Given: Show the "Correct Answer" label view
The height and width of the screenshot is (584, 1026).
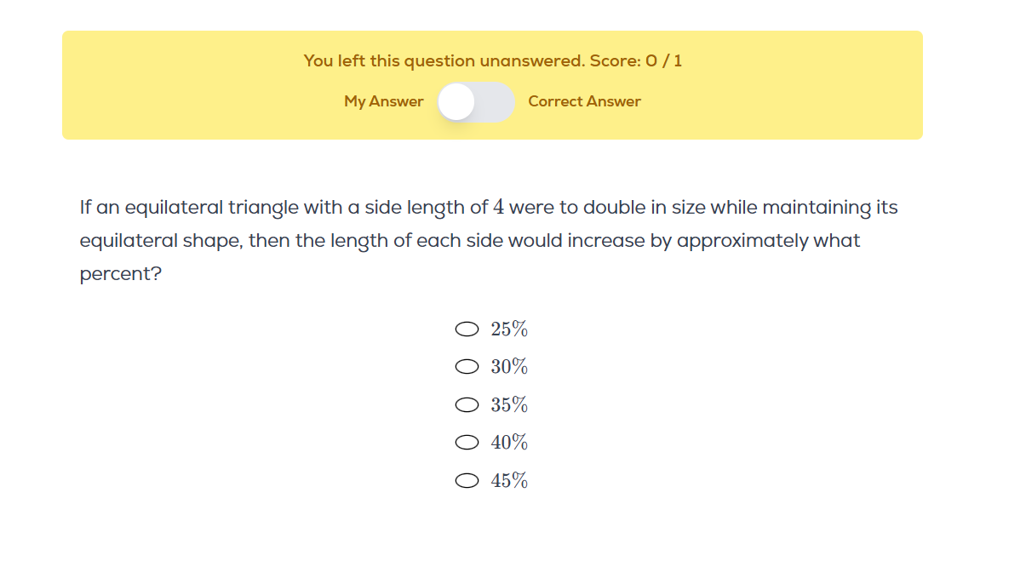Looking at the screenshot, I should (584, 101).
